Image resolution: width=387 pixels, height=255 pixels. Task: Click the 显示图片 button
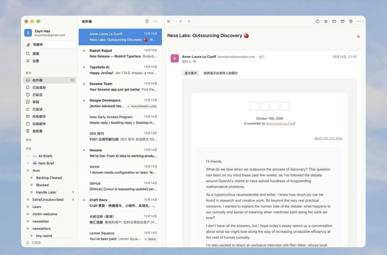coord(191,73)
